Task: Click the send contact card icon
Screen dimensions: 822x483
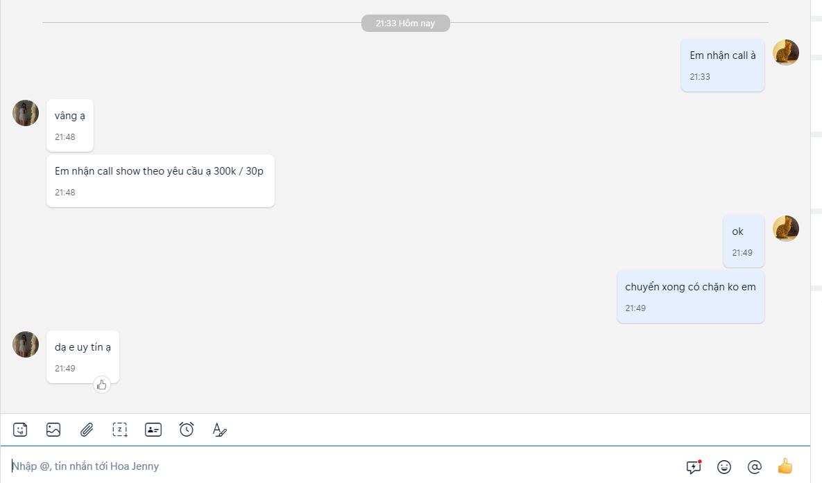Action: 153,430
